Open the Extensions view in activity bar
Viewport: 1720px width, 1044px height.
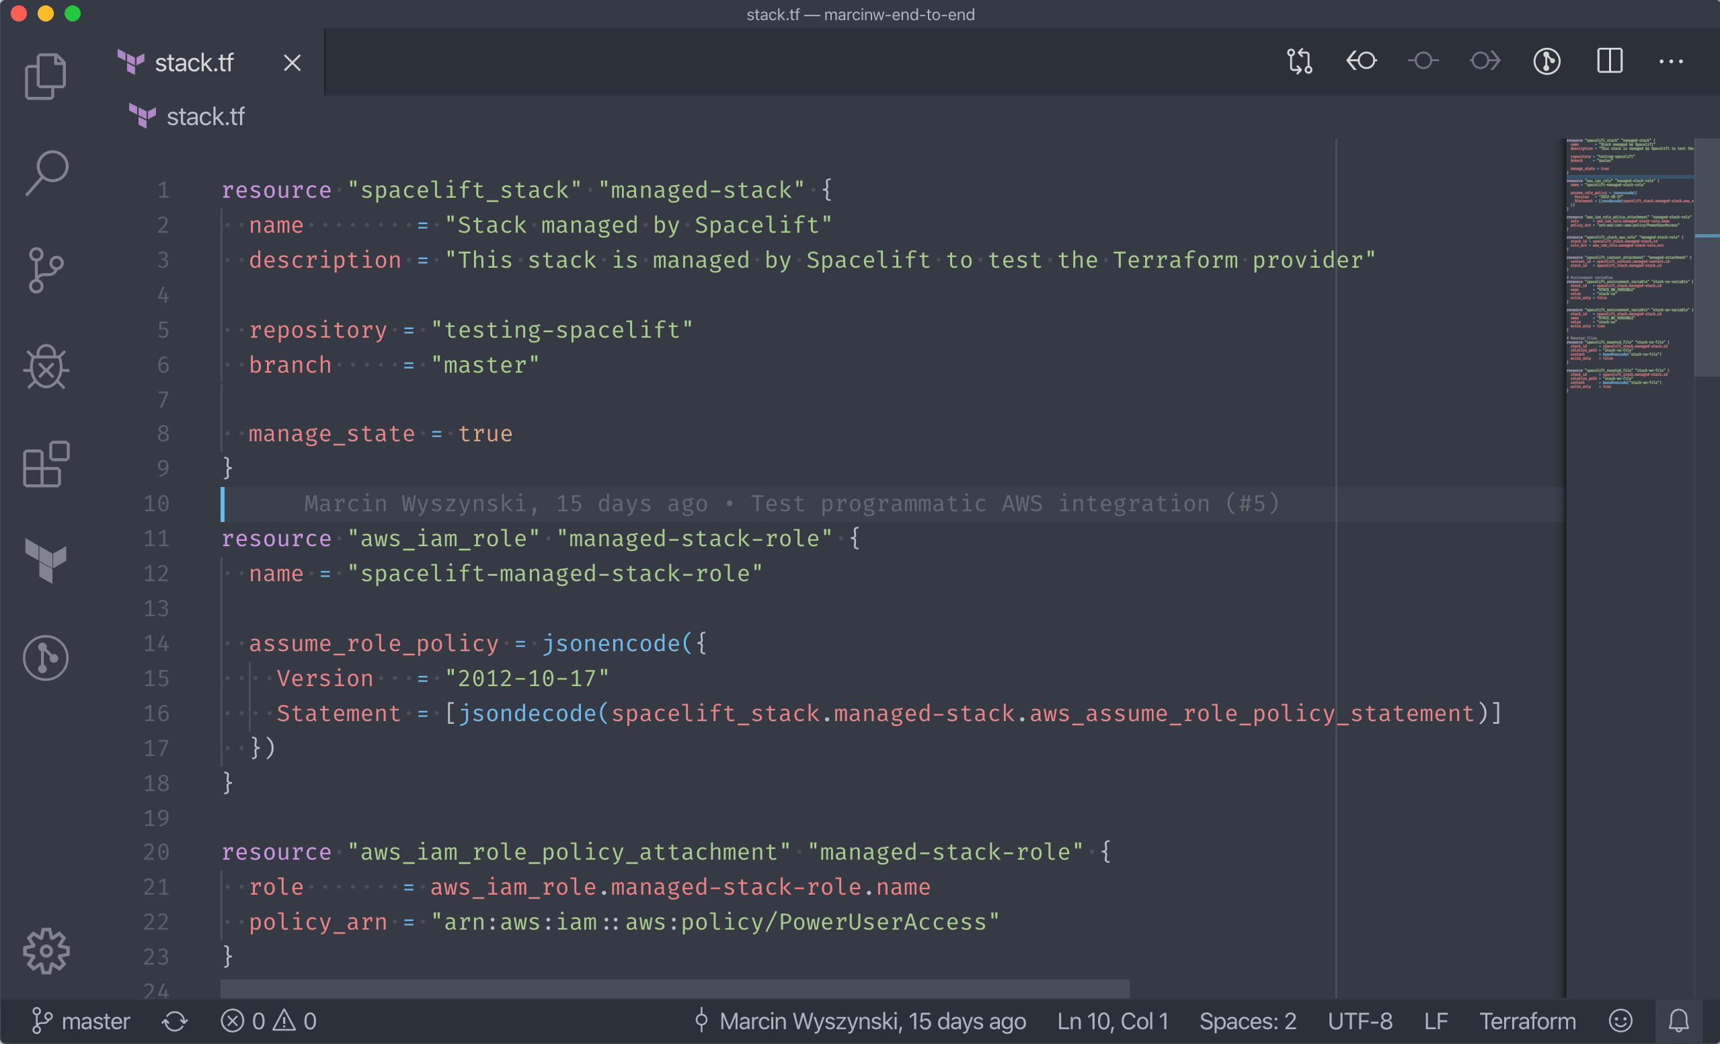(46, 463)
